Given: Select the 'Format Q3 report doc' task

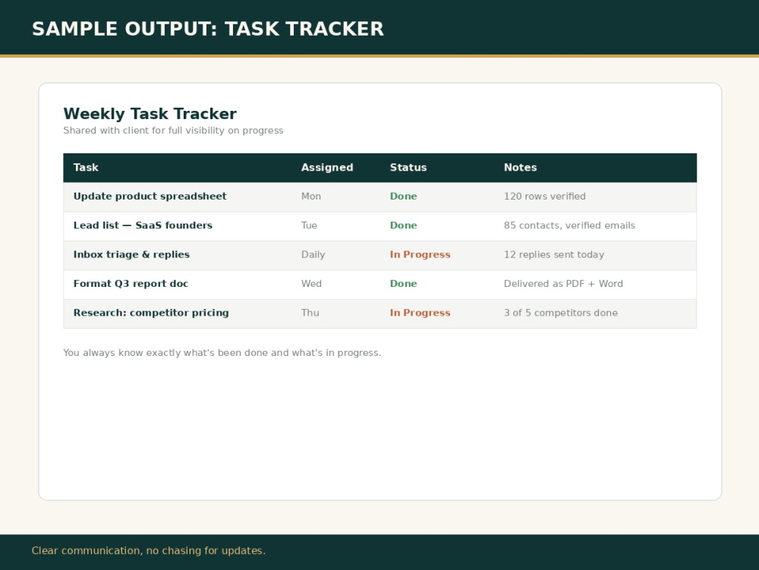Looking at the screenshot, I should [x=131, y=284].
